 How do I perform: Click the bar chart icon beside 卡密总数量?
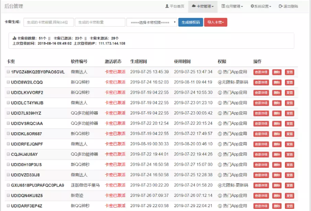coord(14,38)
